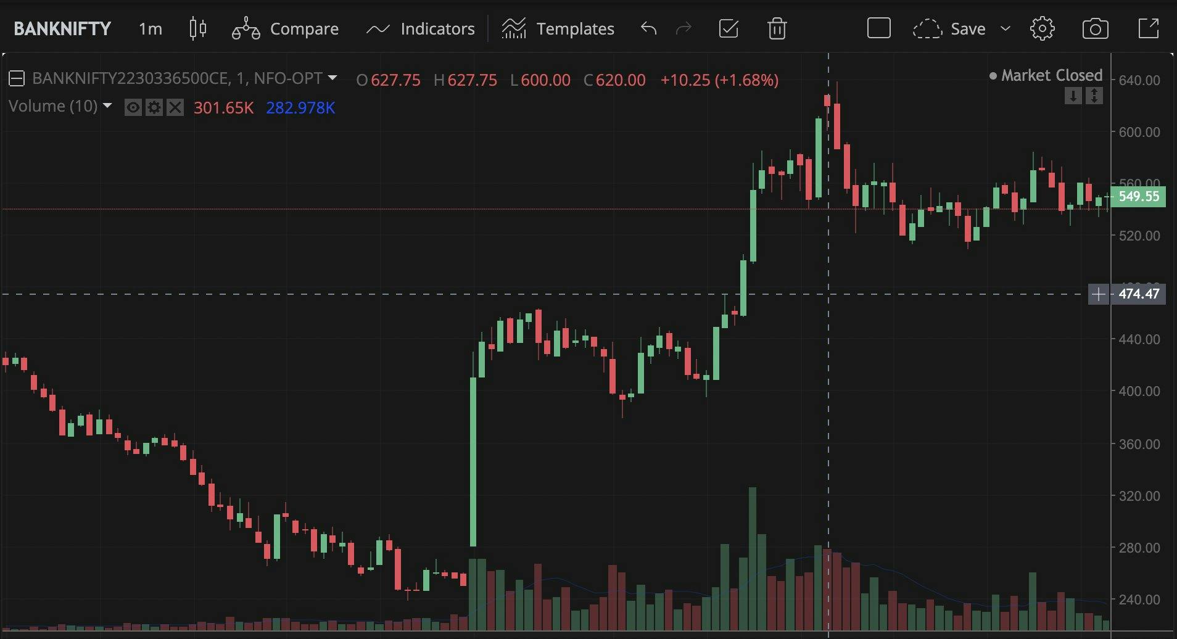1177x639 pixels.
Task: Click the Compare symbols icon
Action: [246, 29]
